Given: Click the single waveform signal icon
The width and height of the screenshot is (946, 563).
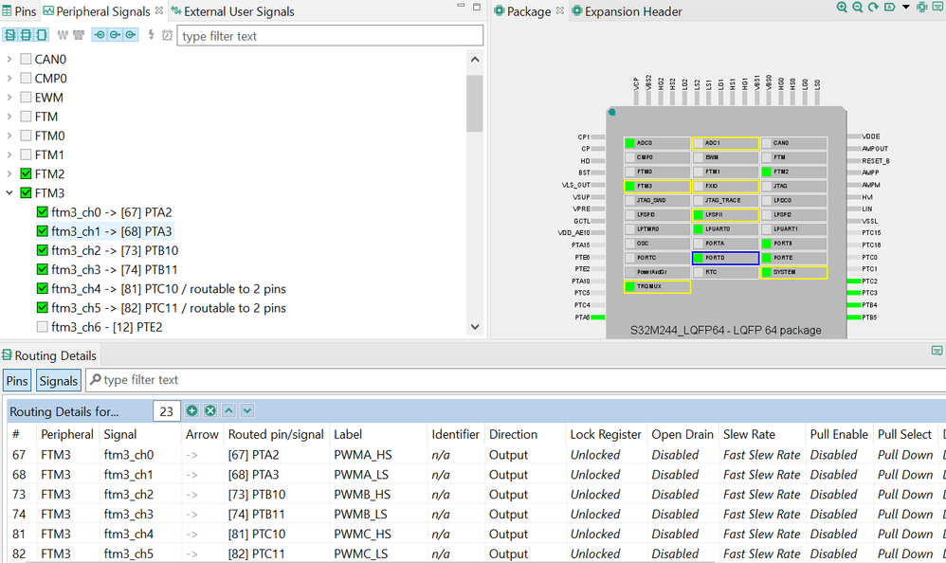Looking at the screenshot, I should 63,35.
